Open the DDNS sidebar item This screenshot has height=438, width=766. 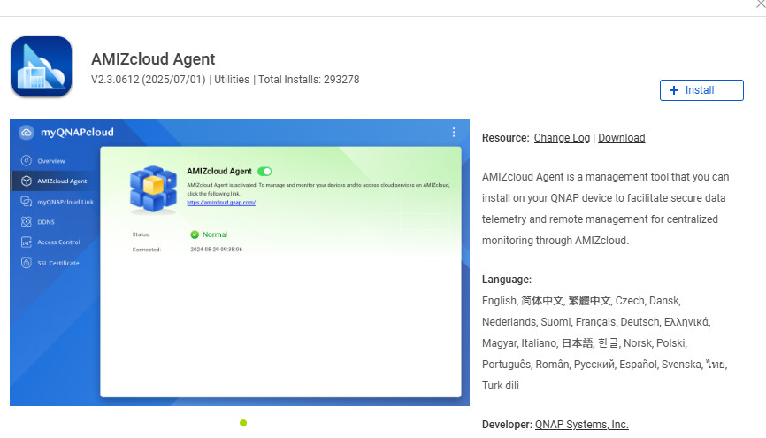(46, 222)
